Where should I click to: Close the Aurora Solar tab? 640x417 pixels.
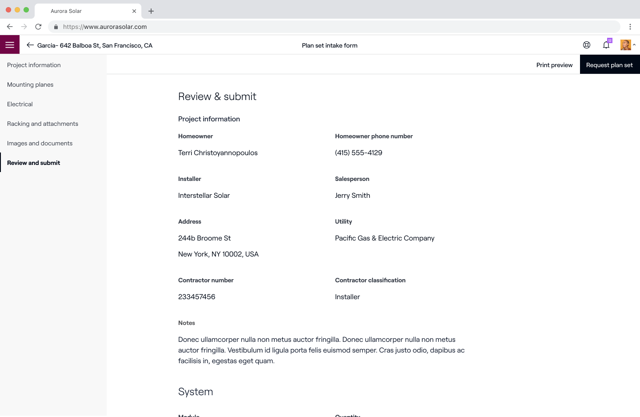click(134, 11)
